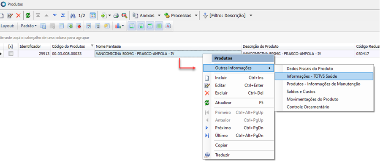Image resolution: width=380 pixels, height=163 pixels.
Task: Click the red X delete icon in toolbar
Action: (x=19, y=16)
